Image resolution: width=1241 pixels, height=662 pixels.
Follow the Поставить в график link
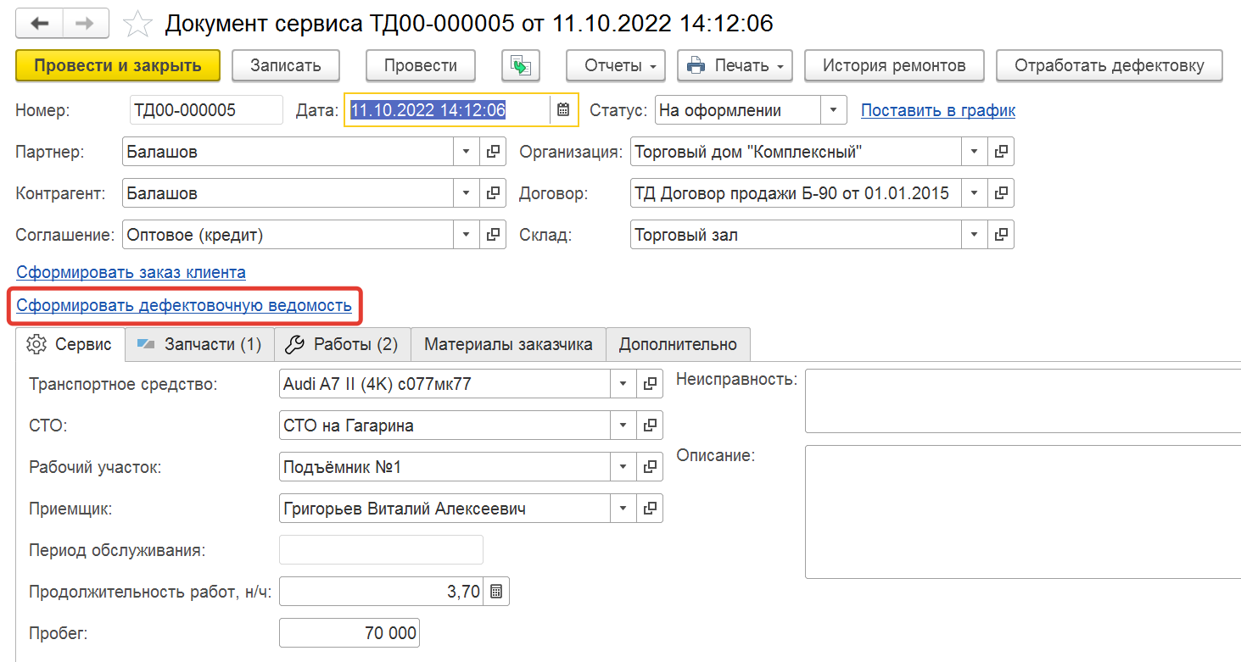tap(938, 110)
